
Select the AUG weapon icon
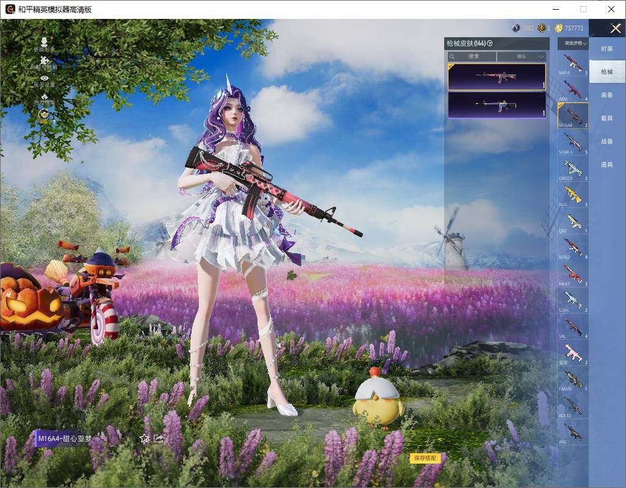coord(573,195)
